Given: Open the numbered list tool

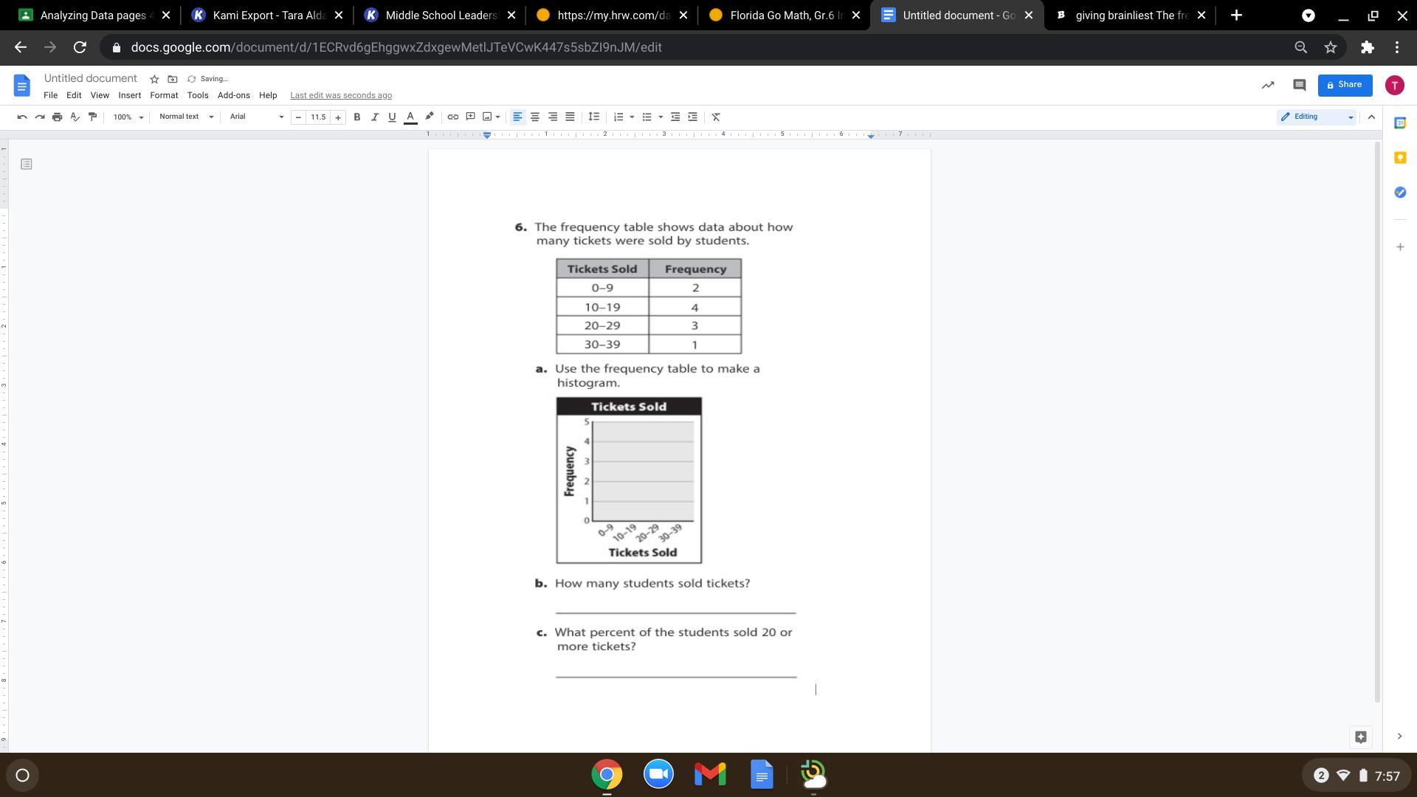Looking at the screenshot, I should 619,117.
